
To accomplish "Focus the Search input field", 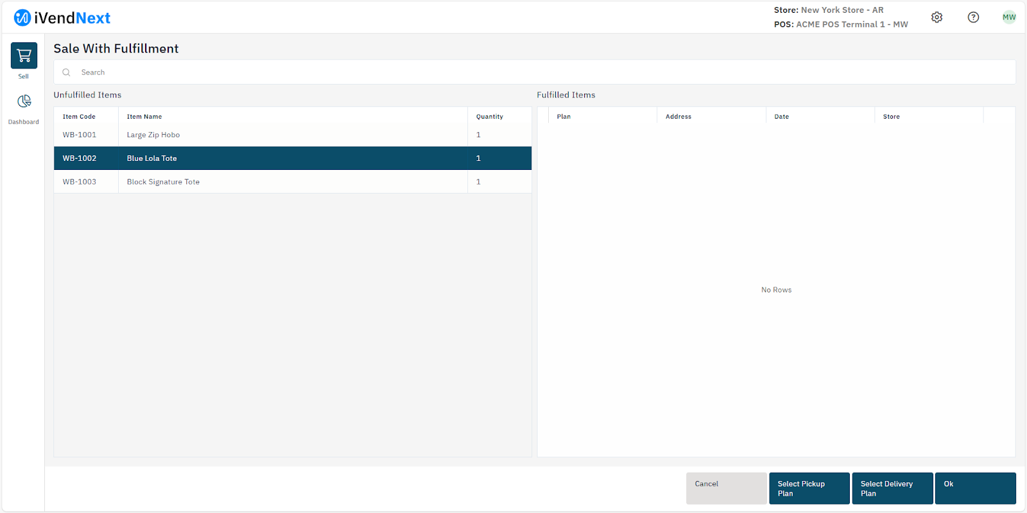I will (x=535, y=72).
